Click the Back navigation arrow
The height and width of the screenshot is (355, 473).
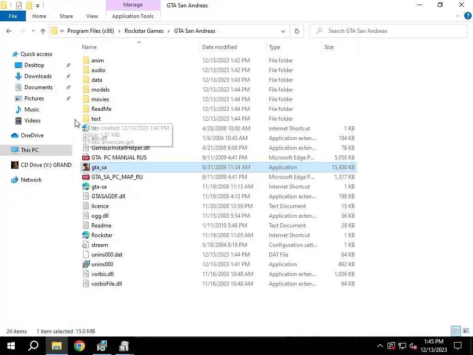point(9,31)
